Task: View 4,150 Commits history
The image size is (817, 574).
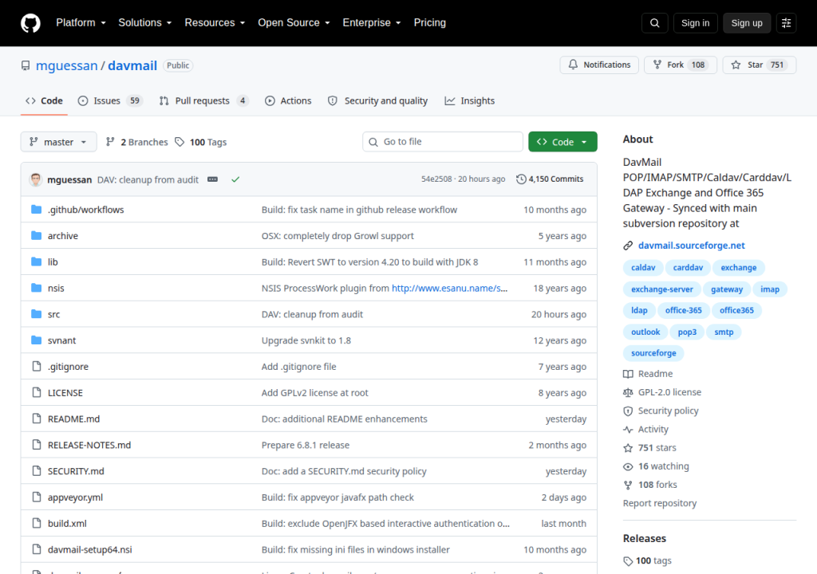Action: 550,179
